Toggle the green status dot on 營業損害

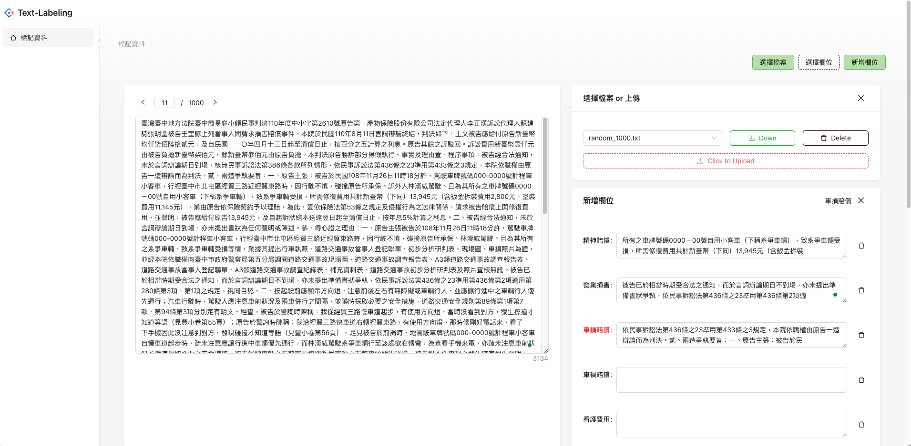coord(835,295)
